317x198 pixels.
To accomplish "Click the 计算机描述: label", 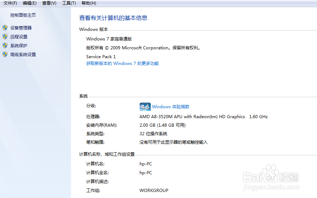I will [x=98, y=182].
